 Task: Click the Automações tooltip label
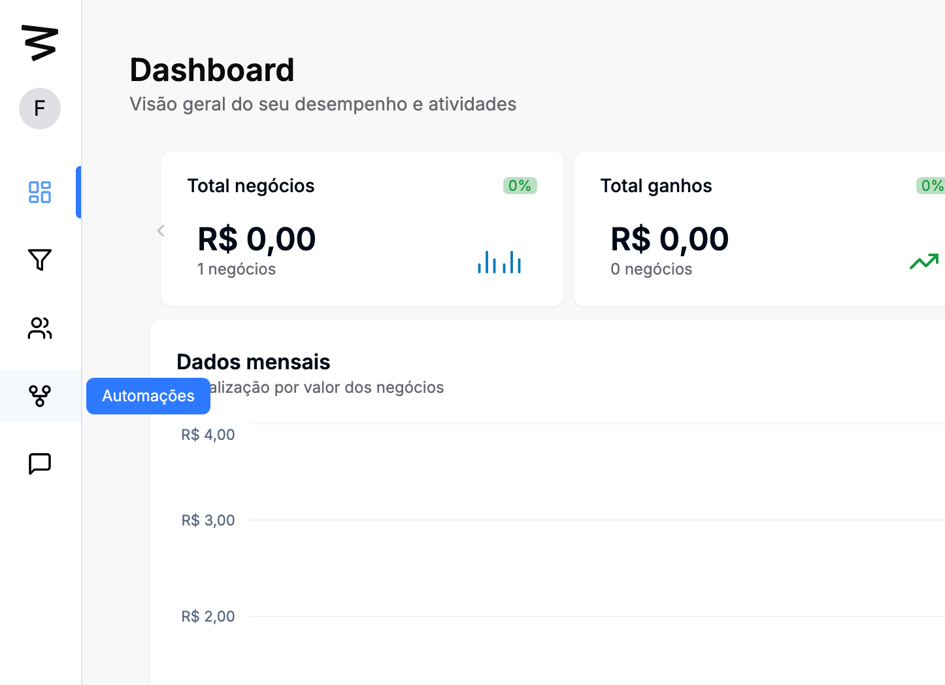[x=148, y=396]
